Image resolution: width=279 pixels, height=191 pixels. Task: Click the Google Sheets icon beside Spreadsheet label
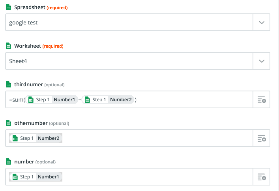pos(8,7)
